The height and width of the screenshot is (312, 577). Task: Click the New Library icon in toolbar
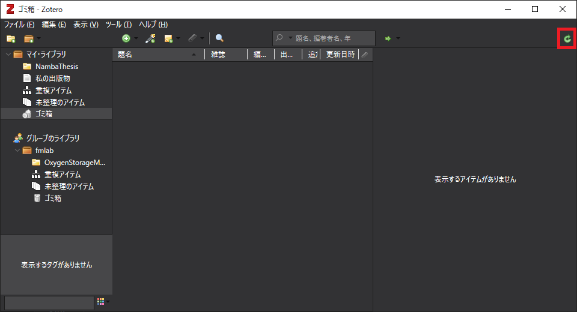pyautogui.click(x=29, y=38)
